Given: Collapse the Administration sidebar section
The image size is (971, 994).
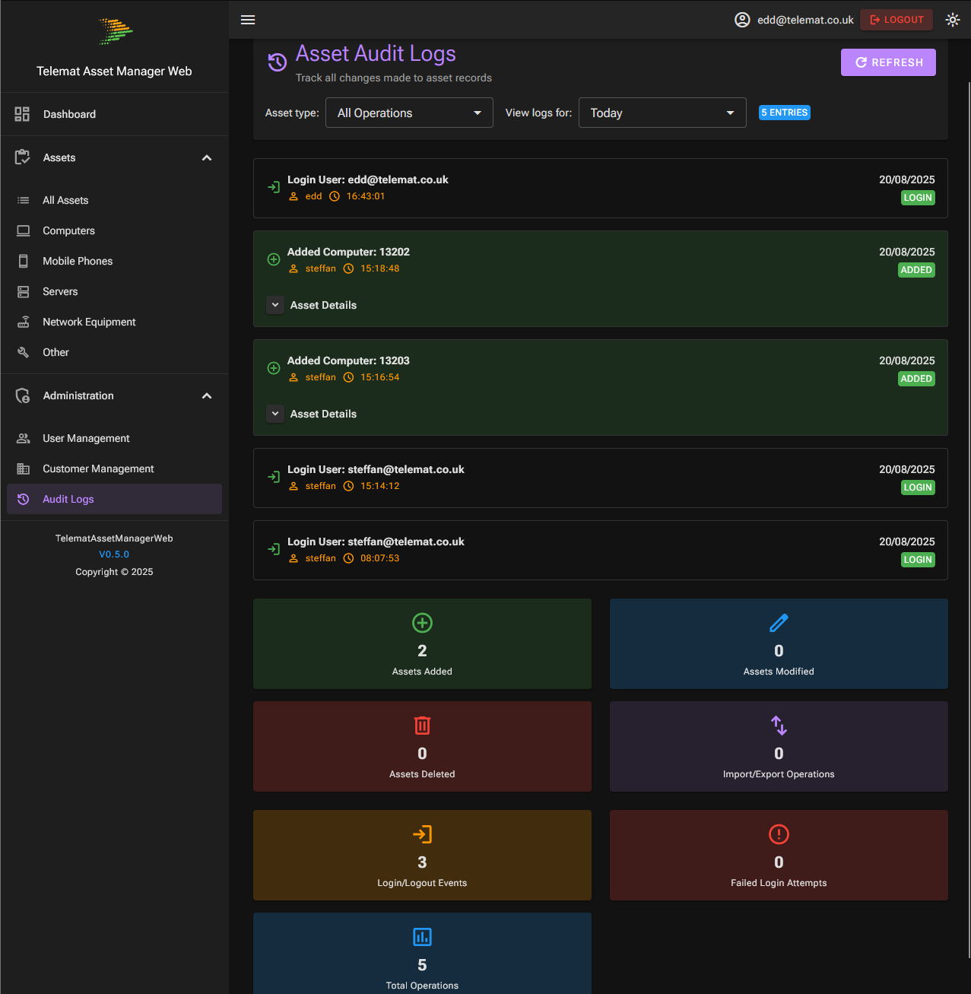Looking at the screenshot, I should [207, 396].
